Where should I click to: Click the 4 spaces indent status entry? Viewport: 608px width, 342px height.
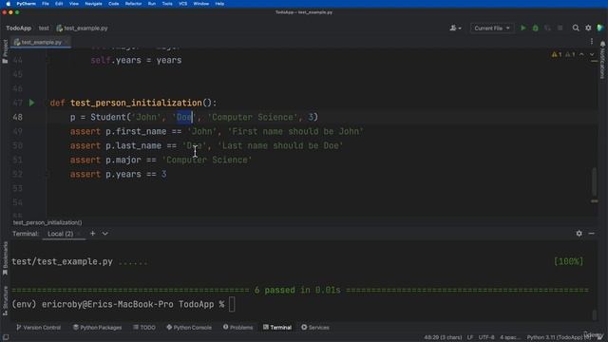click(x=509, y=337)
